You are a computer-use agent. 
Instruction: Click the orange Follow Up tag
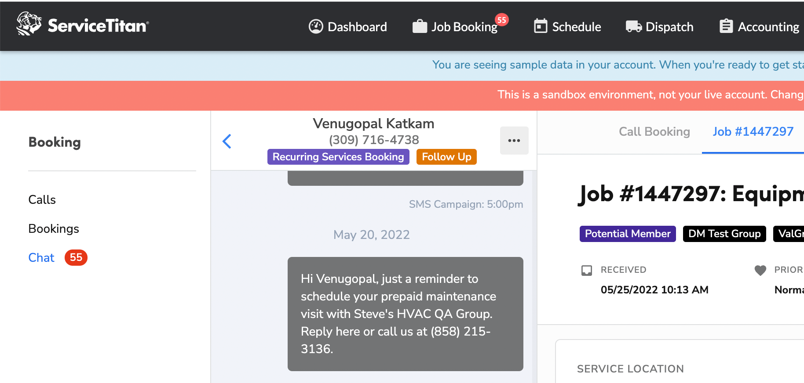coord(446,157)
